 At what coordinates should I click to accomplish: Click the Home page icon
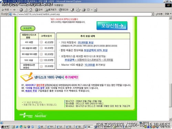point(30,10)
